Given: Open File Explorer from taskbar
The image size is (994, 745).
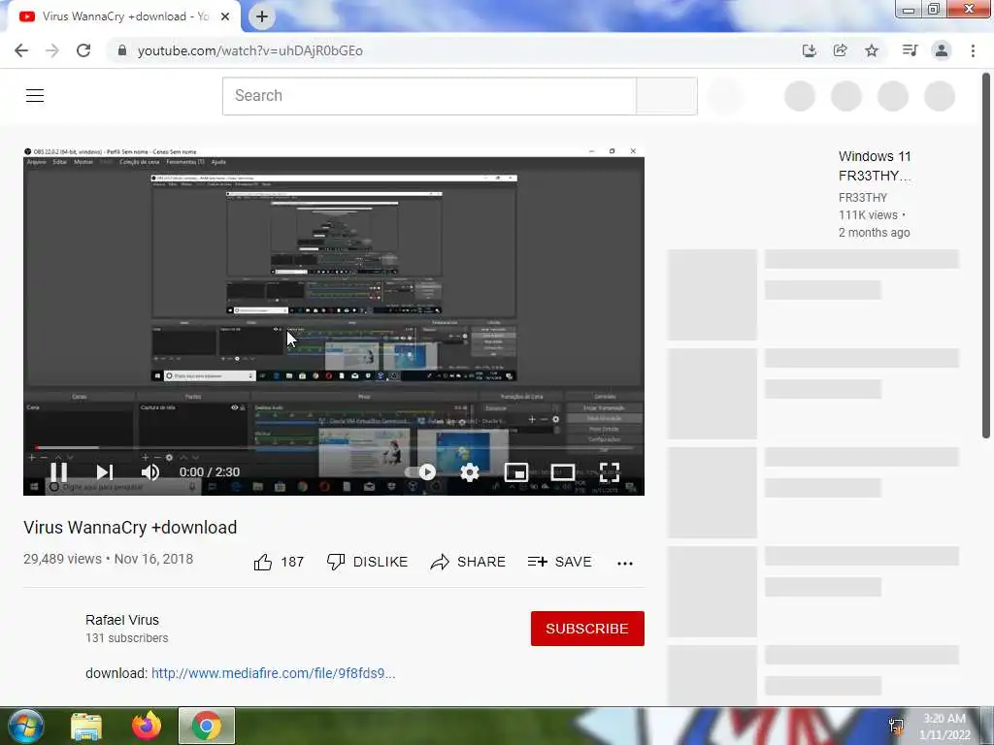Looking at the screenshot, I should tap(86, 726).
